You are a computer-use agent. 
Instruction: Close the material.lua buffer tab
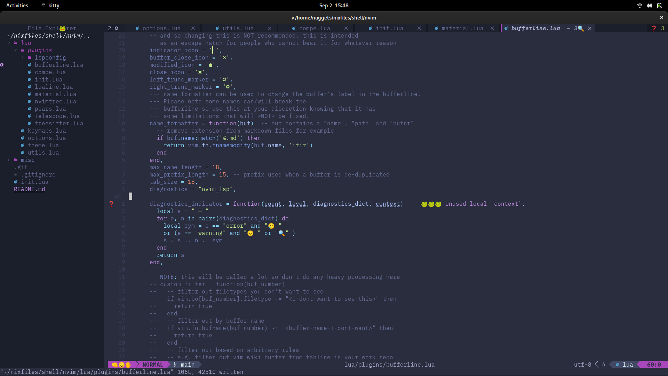pyautogui.click(x=492, y=28)
